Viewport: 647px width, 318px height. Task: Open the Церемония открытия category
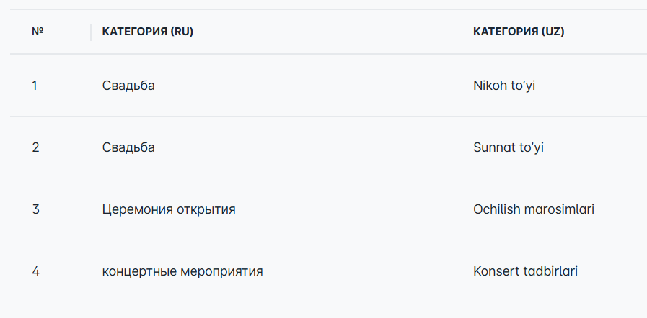coord(169,209)
